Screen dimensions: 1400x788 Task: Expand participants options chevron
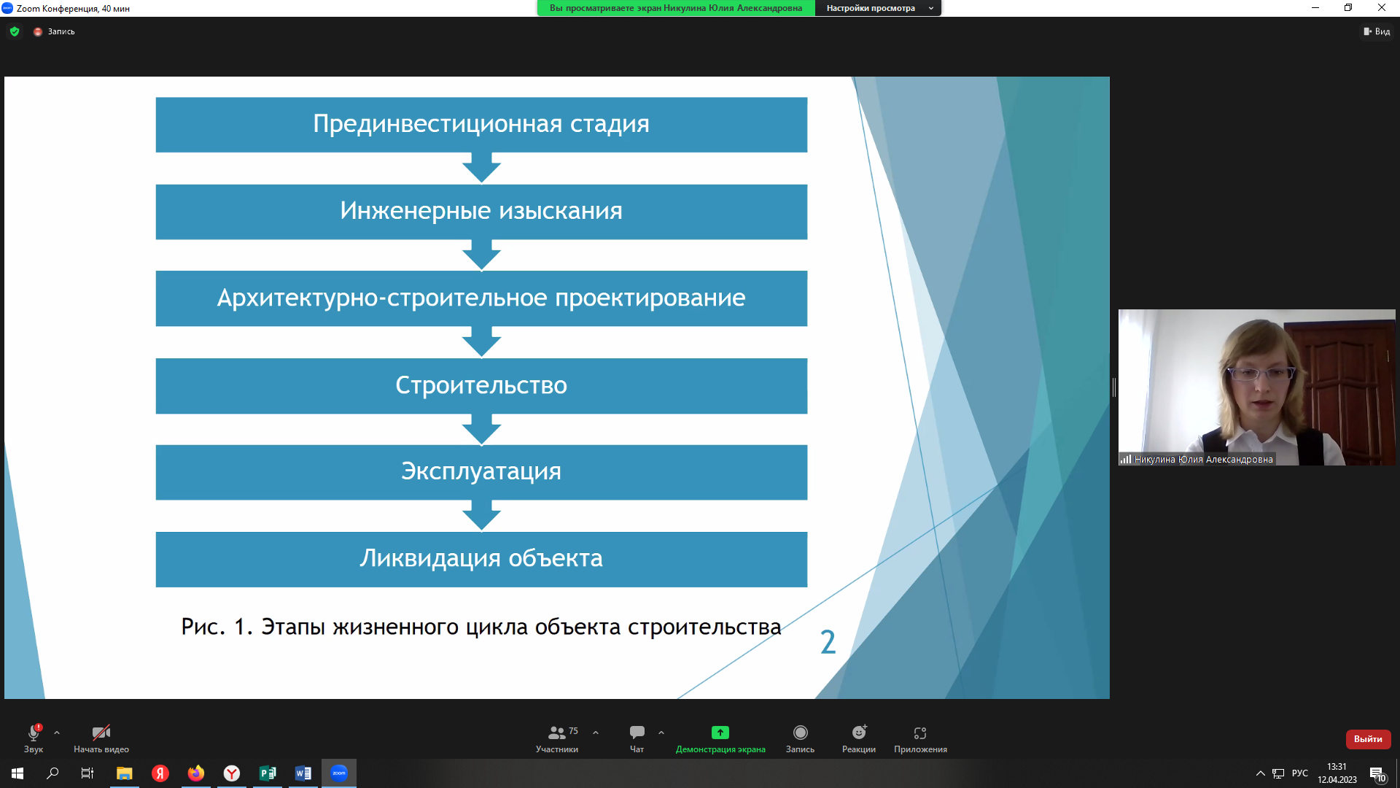[596, 733]
